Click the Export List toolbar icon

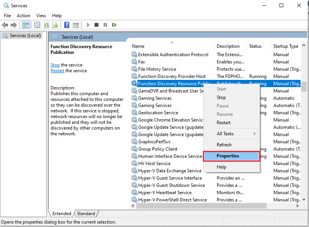click(x=56, y=25)
